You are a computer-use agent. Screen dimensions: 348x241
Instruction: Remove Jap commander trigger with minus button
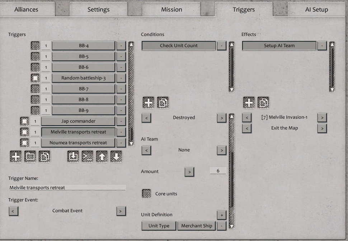point(121,121)
